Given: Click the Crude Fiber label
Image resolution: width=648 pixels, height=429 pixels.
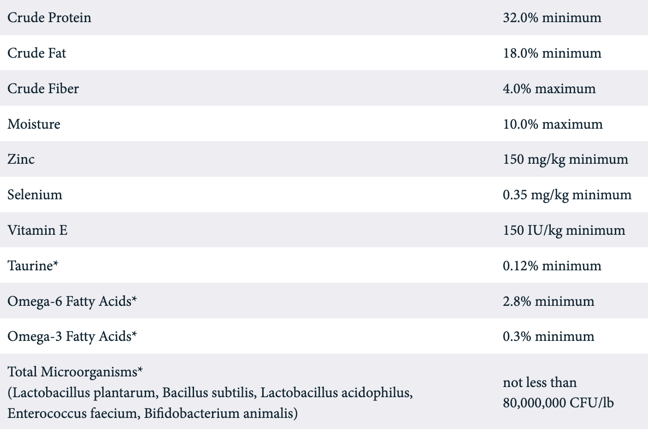Looking at the screenshot, I should (43, 89).
